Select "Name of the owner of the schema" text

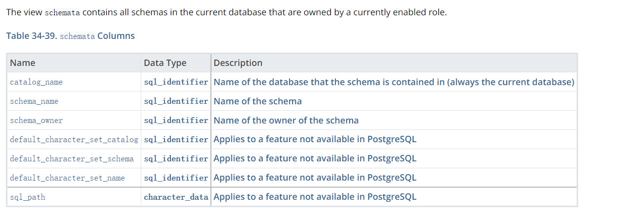[286, 121]
